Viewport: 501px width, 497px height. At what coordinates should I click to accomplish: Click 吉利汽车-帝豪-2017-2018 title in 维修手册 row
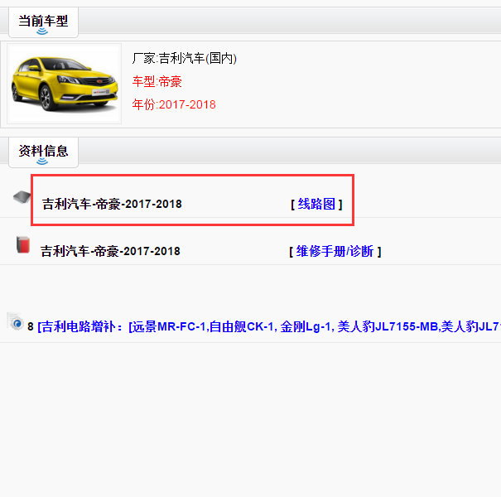110,251
